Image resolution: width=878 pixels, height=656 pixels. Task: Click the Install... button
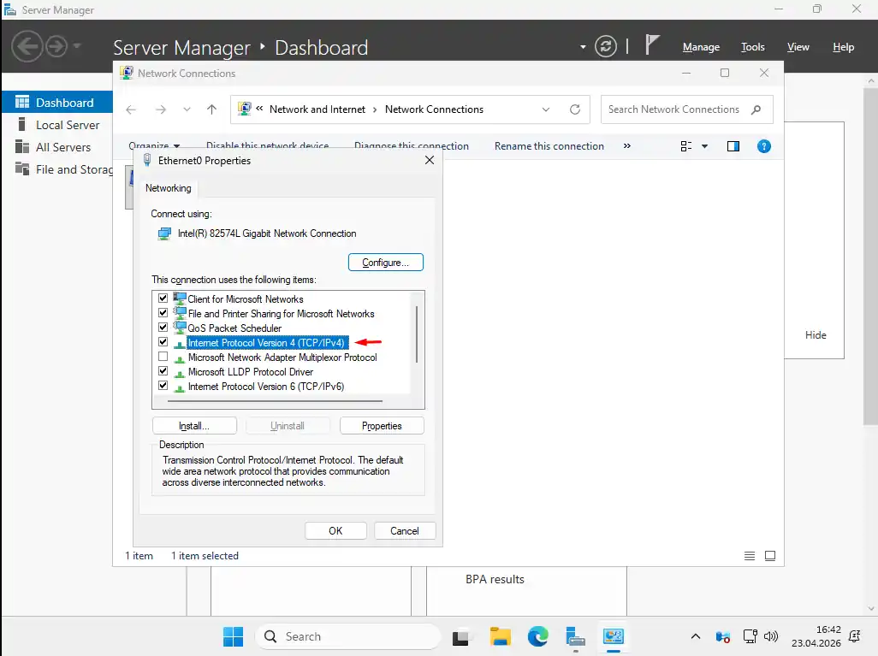pyautogui.click(x=194, y=426)
